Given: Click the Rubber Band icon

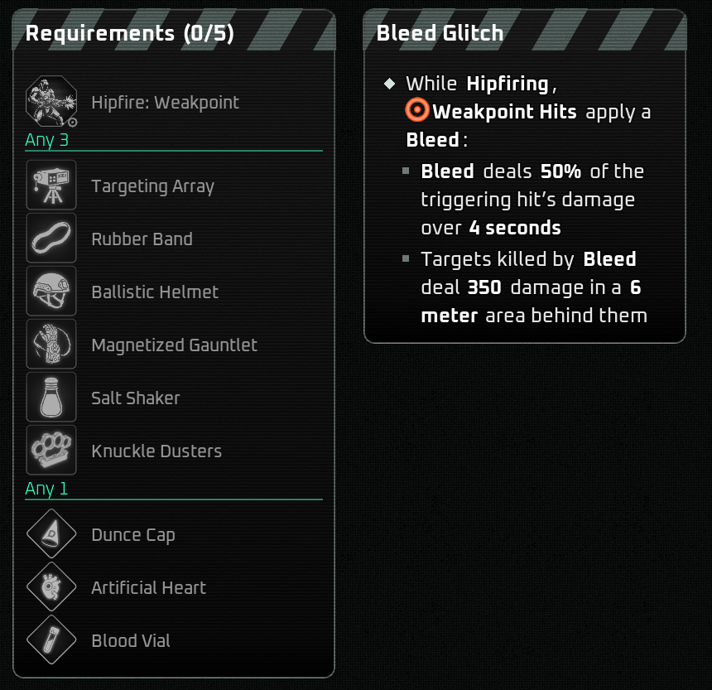Looking at the screenshot, I should (x=51, y=239).
